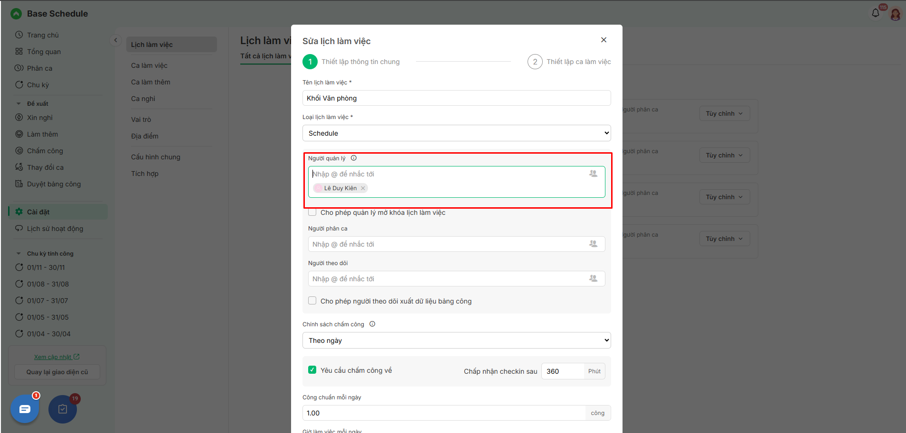Click the Base Schedule logo icon

pyautogui.click(x=16, y=14)
